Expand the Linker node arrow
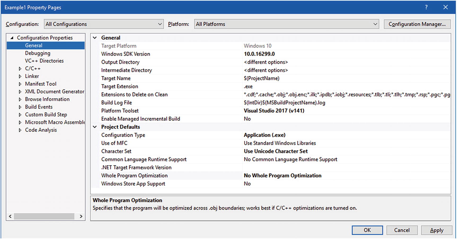The height and width of the screenshot is (239, 457). pyautogui.click(x=20, y=76)
